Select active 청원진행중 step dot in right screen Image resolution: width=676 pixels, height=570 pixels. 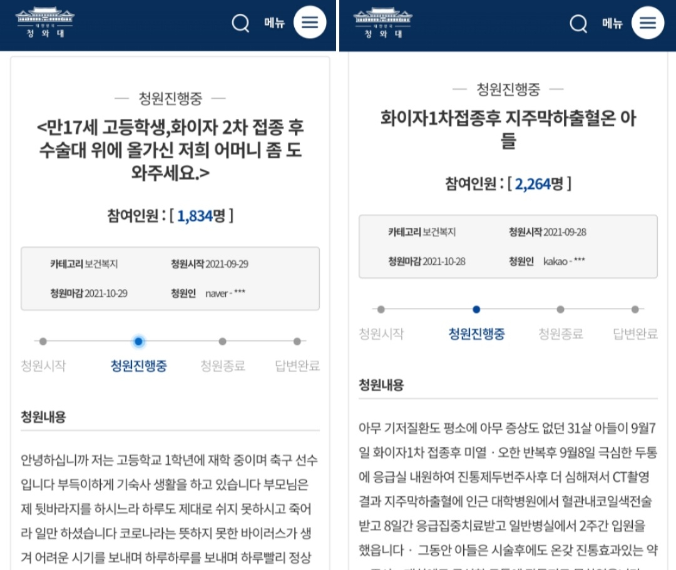coord(476,309)
